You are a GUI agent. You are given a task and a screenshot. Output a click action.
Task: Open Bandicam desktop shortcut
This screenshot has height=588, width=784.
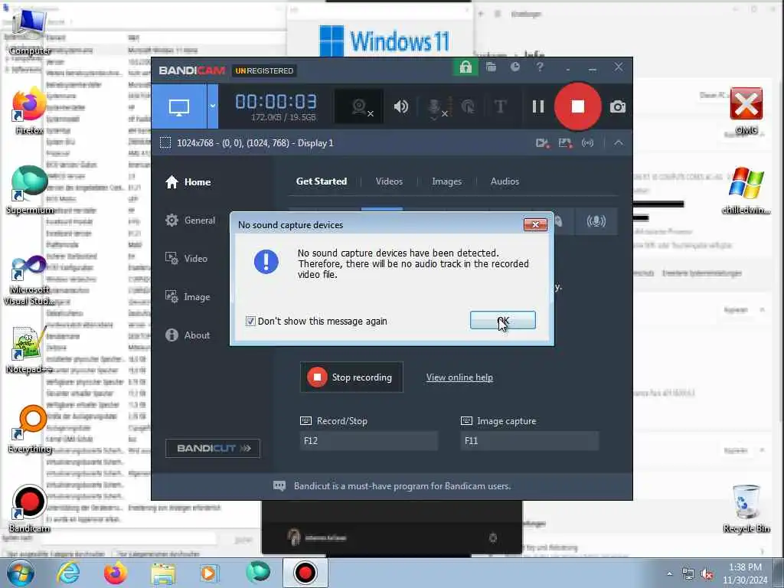coord(30,509)
